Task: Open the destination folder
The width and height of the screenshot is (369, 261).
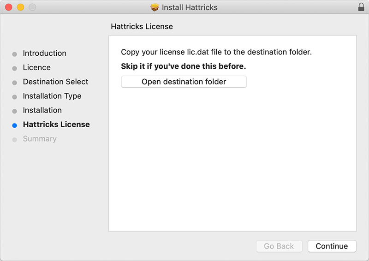Action: click(184, 82)
